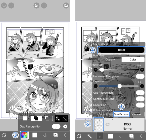146x140 pixels.
Task: Switch Boundary to Opacity
Action: tap(110, 60)
